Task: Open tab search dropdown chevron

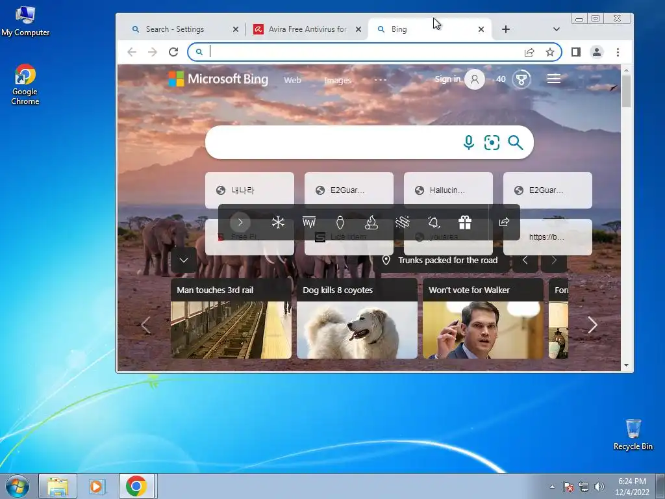Action: pos(557,29)
